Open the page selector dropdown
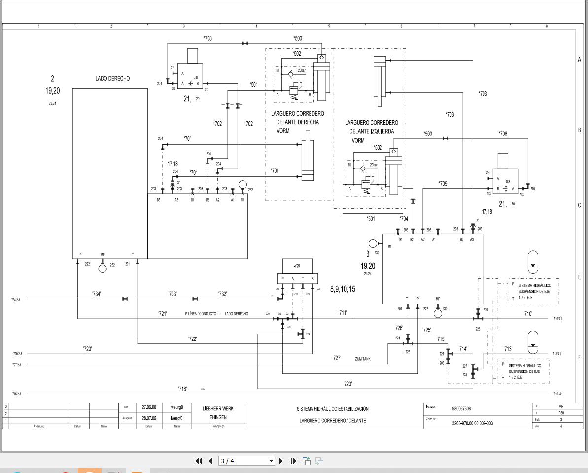The width and height of the screenshot is (588, 473). click(271, 460)
